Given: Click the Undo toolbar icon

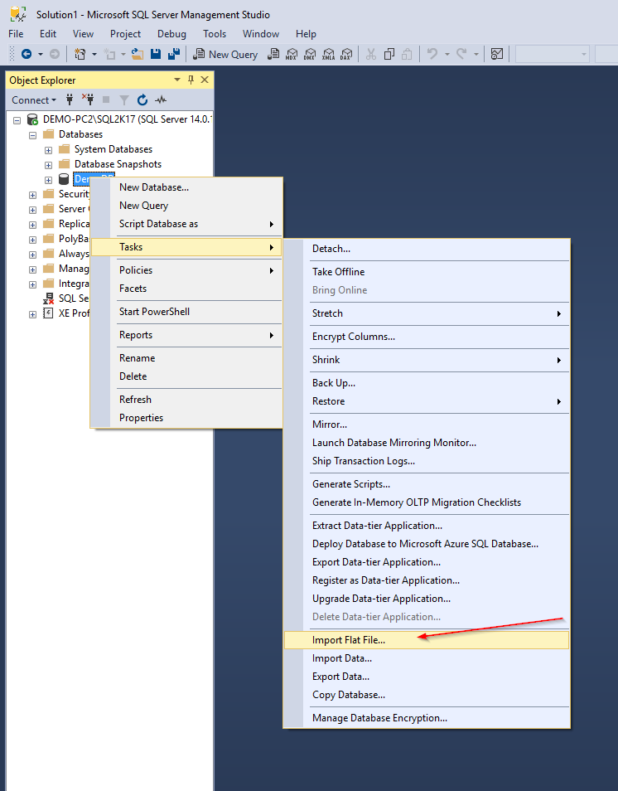Looking at the screenshot, I should tap(432, 54).
